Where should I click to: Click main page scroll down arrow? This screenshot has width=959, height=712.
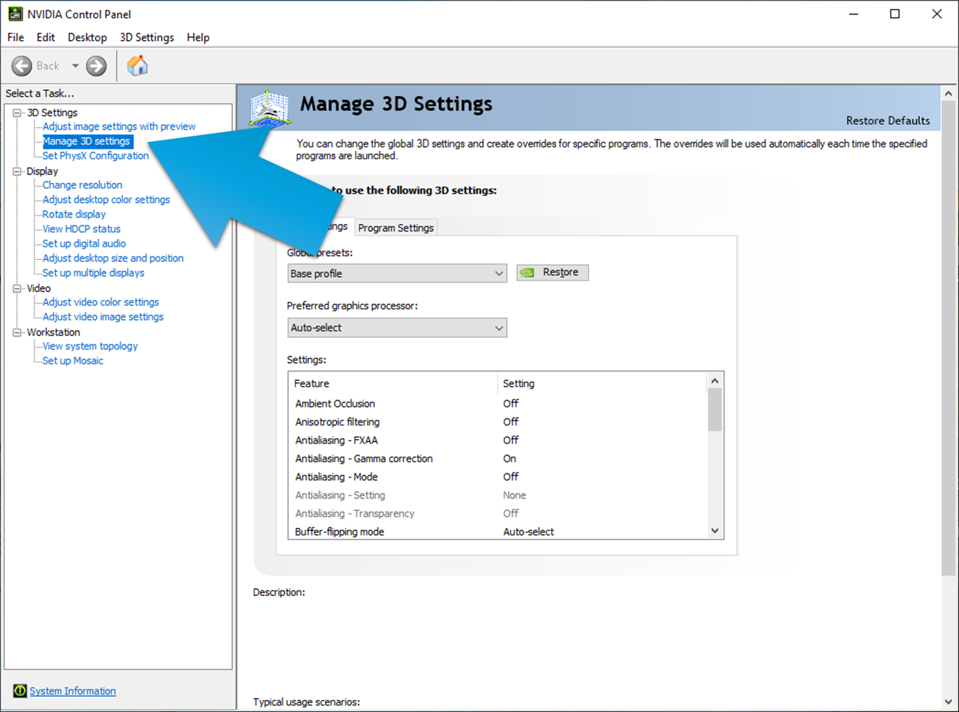click(x=948, y=701)
